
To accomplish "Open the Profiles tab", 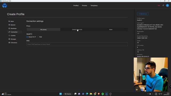I will (76, 6).
